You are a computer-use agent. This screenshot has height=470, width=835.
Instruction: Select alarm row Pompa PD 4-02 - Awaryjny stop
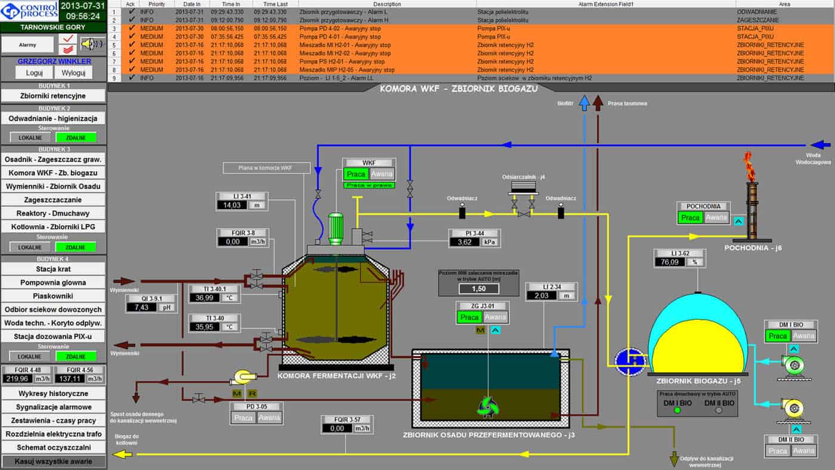[x=471, y=28]
